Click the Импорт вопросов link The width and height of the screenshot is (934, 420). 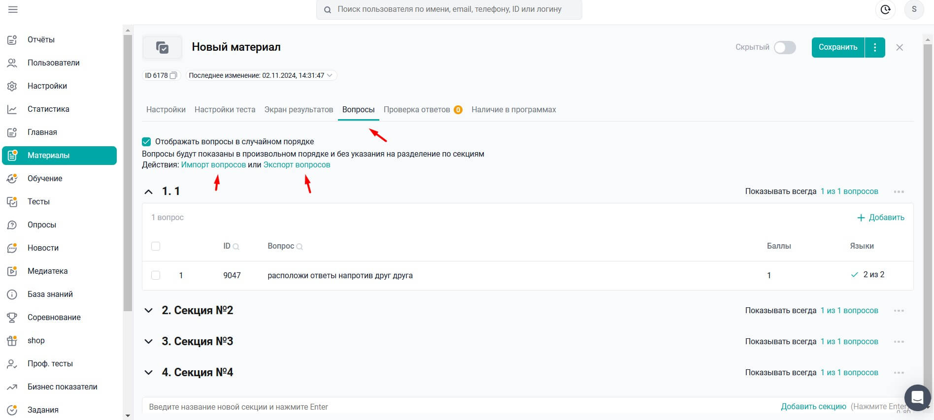tap(213, 165)
